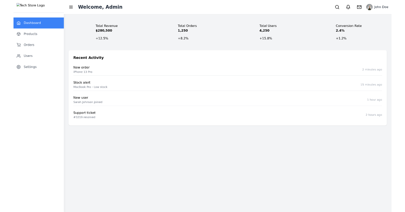Click the Products box icon

[x=19, y=34]
